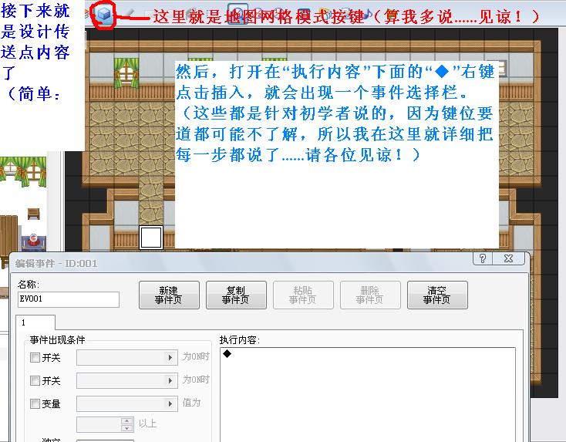566x442 pixels.
Task: Pick the crystal ball tile in tileset palette
Action: click(x=33, y=241)
